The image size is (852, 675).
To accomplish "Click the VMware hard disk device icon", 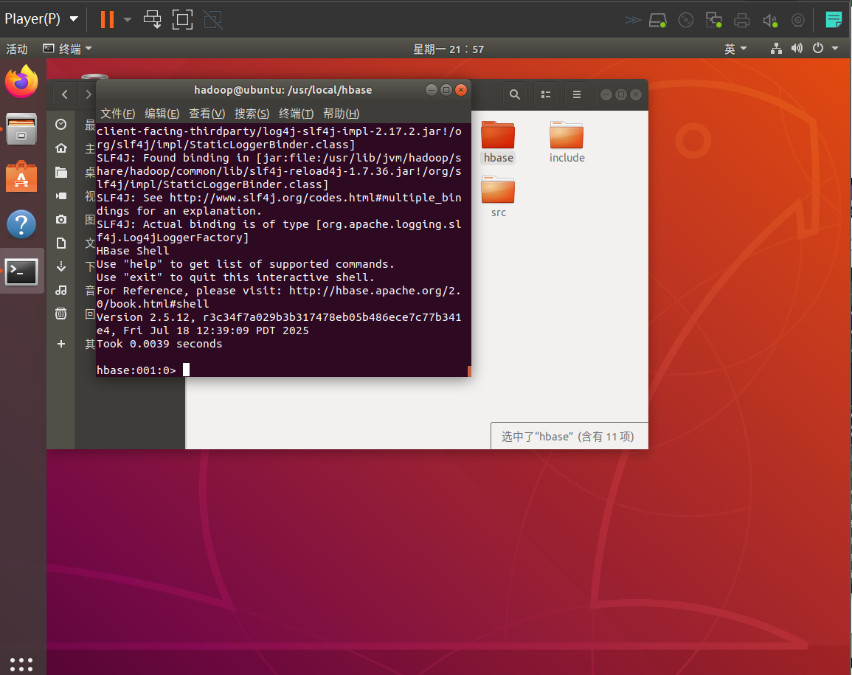I will coord(657,21).
